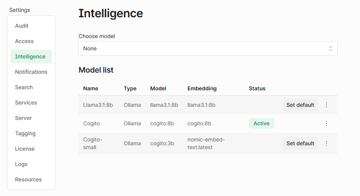Open Notifications settings

coord(31,72)
